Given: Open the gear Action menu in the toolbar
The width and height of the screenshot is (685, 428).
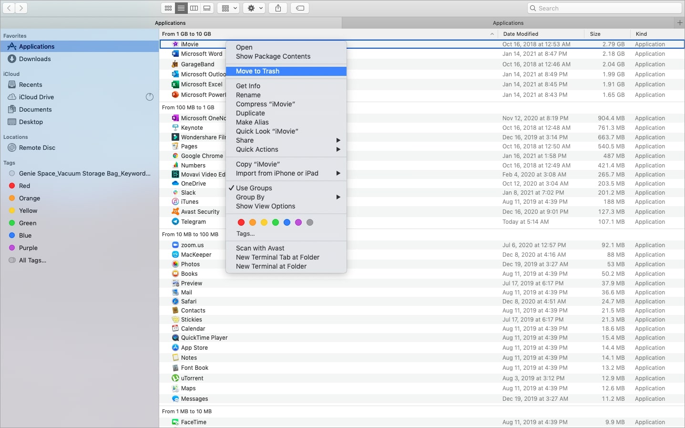Looking at the screenshot, I should tap(254, 8).
